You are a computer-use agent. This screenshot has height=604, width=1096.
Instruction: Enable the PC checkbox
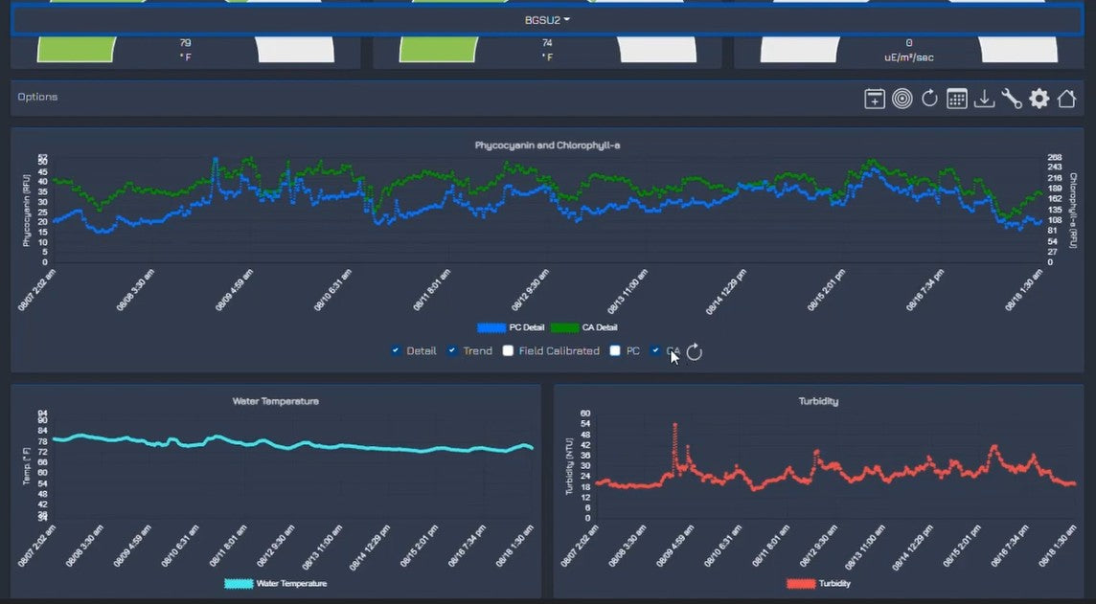tap(615, 351)
